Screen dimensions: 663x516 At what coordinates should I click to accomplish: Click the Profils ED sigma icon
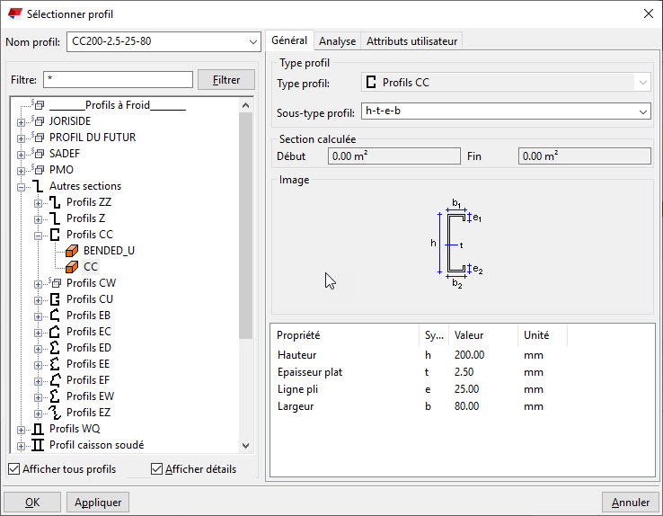coord(55,348)
